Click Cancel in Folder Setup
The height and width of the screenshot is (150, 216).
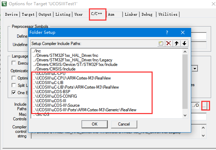tap(124, 124)
